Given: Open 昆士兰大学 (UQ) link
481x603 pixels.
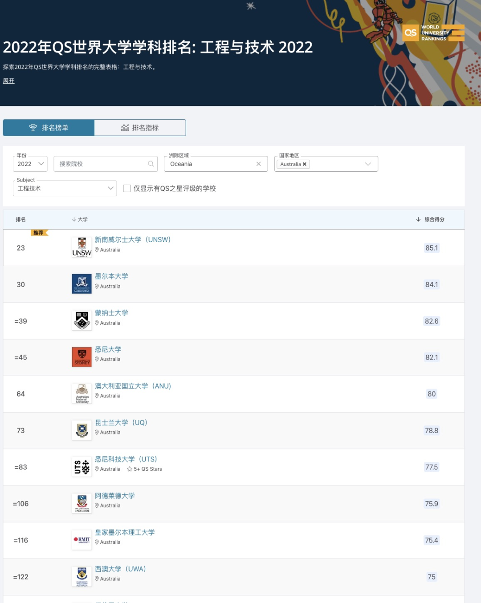Looking at the screenshot, I should [x=121, y=422].
